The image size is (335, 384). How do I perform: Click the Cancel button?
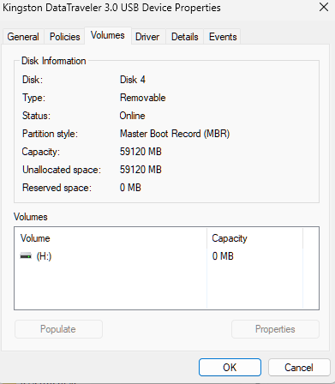pyautogui.click(x=299, y=367)
